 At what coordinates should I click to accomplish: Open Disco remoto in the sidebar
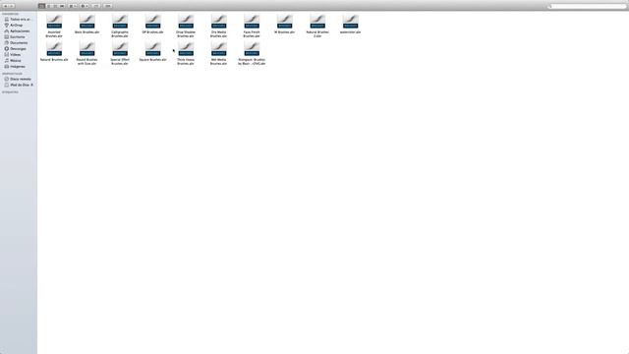[19, 79]
